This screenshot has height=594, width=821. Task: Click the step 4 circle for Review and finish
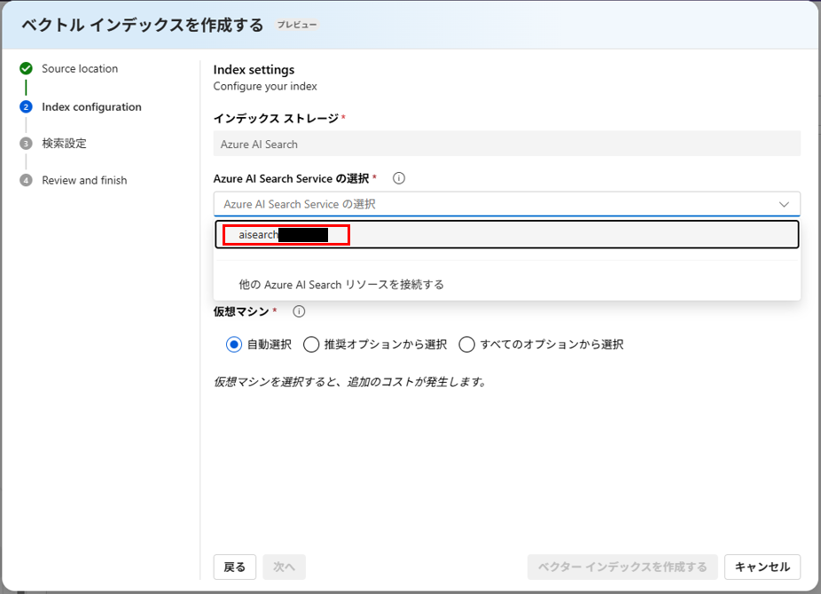[27, 181]
